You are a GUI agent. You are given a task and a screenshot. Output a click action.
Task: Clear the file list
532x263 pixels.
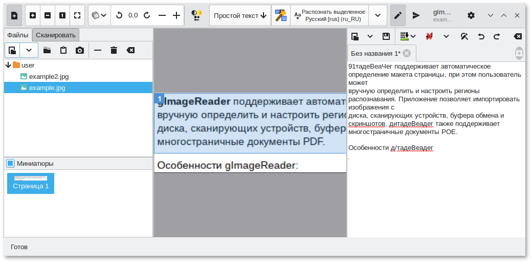(130, 50)
